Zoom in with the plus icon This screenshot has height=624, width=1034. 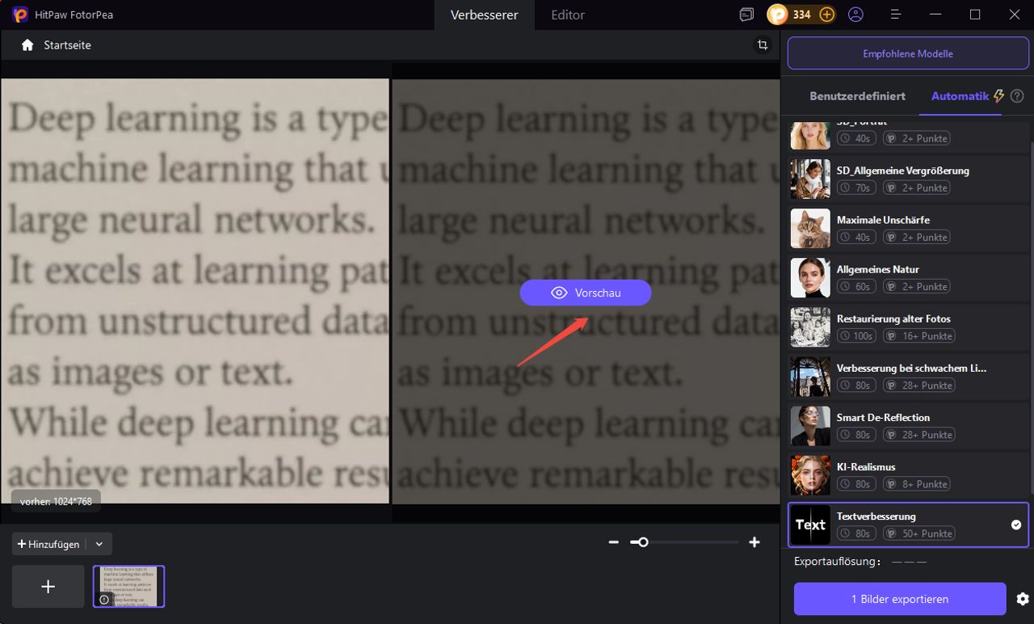[754, 542]
